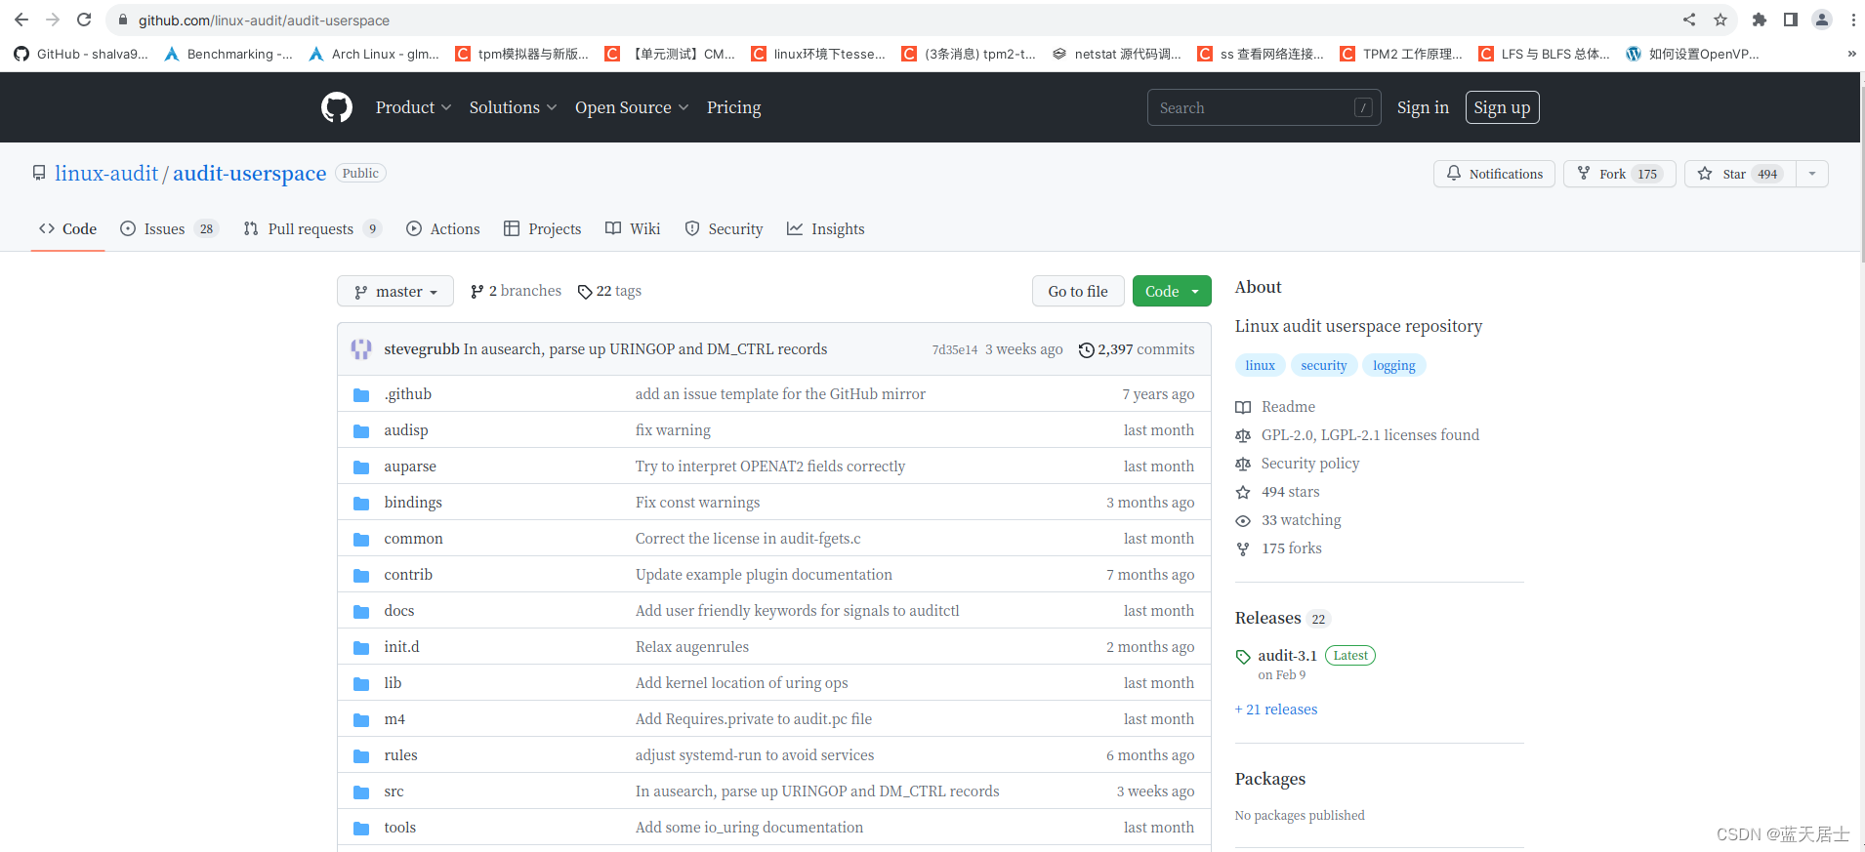The height and width of the screenshot is (852, 1865).
Task: Open the 2 branches link
Action: [516, 291]
